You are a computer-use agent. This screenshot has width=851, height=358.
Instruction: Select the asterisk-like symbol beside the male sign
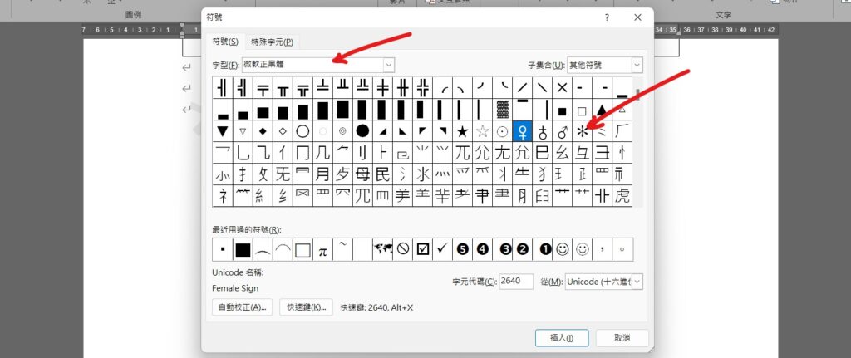coord(583,131)
